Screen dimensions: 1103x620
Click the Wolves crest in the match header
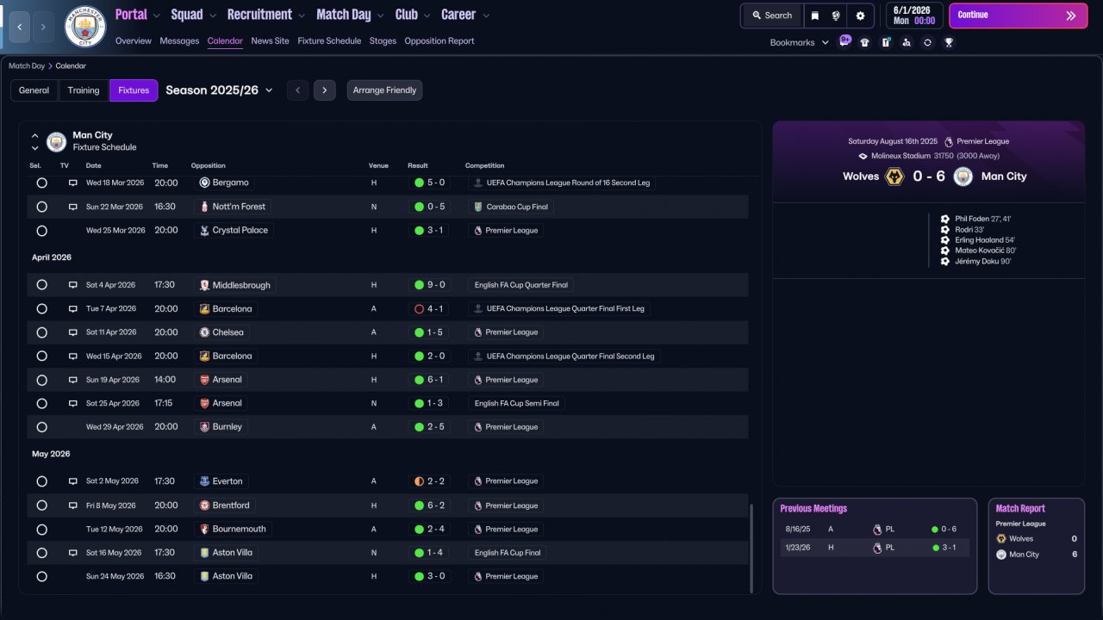(x=894, y=177)
